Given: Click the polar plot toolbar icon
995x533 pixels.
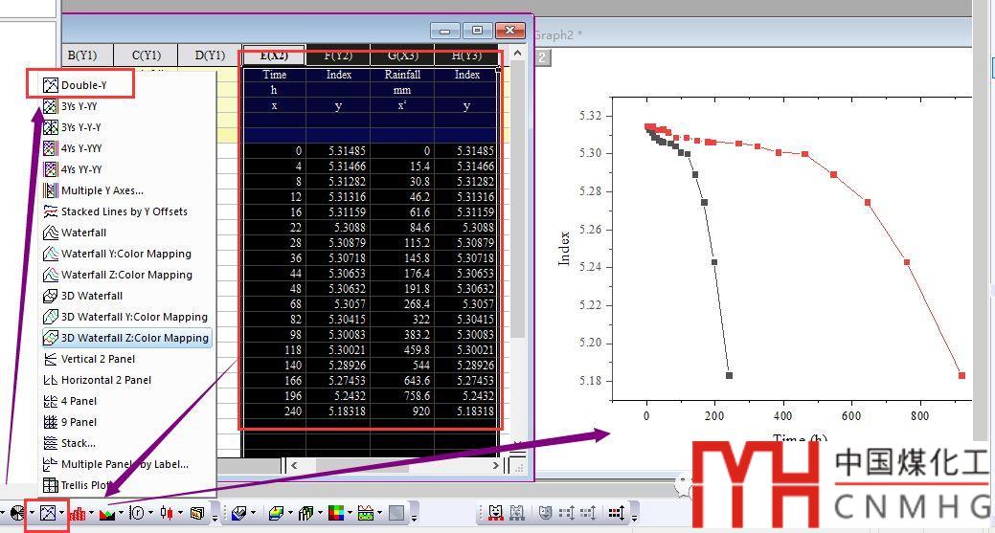Looking at the screenshot, I should 138,514.
